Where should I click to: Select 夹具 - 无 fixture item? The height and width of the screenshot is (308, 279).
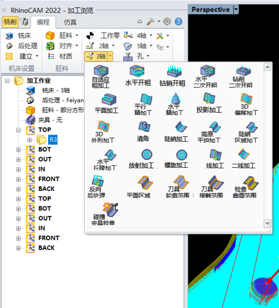(50, 120)
